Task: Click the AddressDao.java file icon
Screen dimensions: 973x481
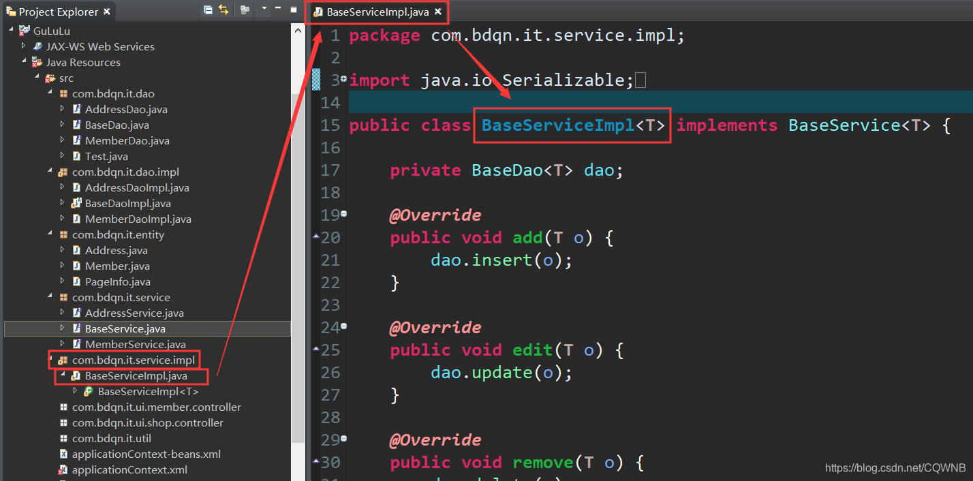Action: 77,109
